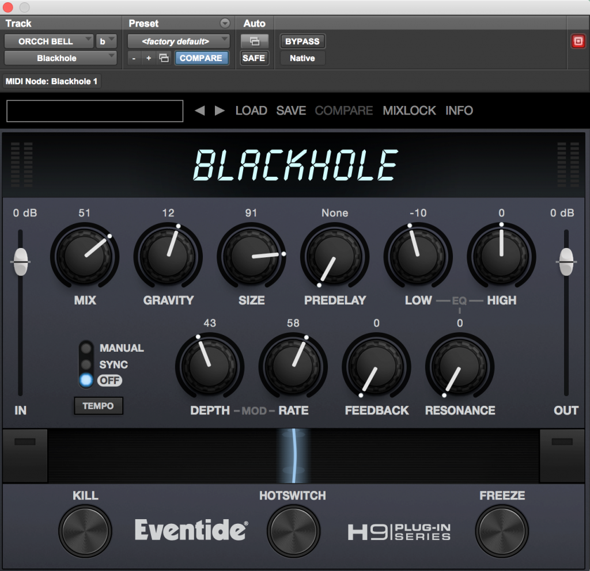Click the MIX knob
The height and width of the screenshot is (571, 590).
pos(85,257)
